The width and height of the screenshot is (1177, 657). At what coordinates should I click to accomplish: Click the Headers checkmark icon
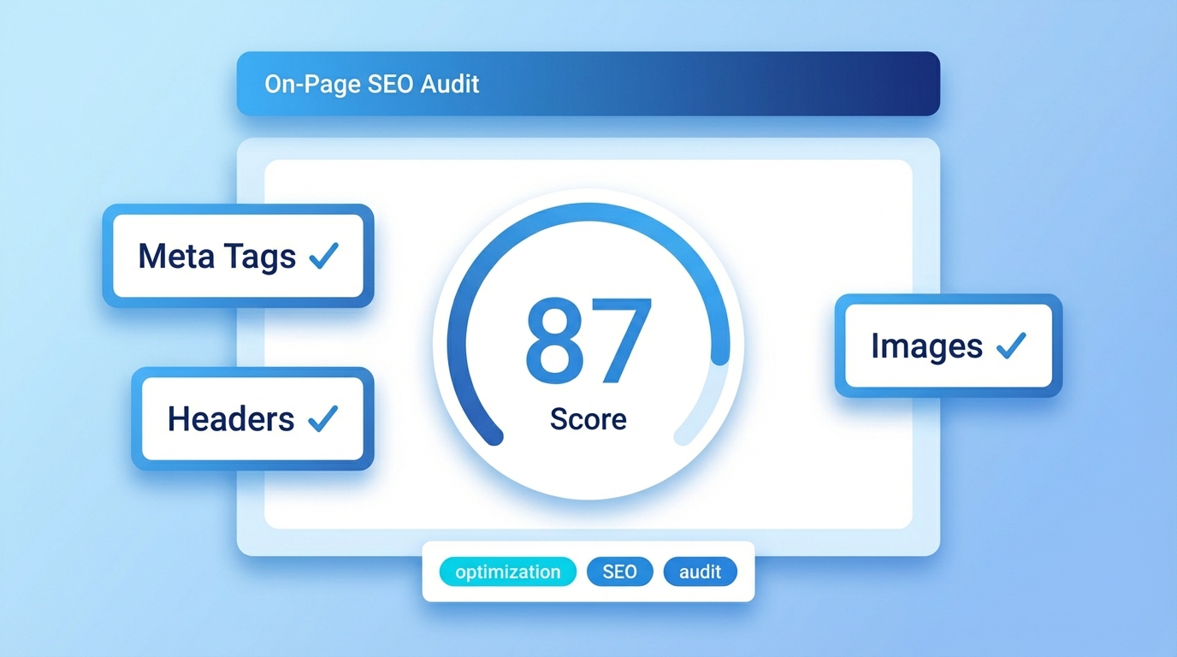tap(323, 418)
